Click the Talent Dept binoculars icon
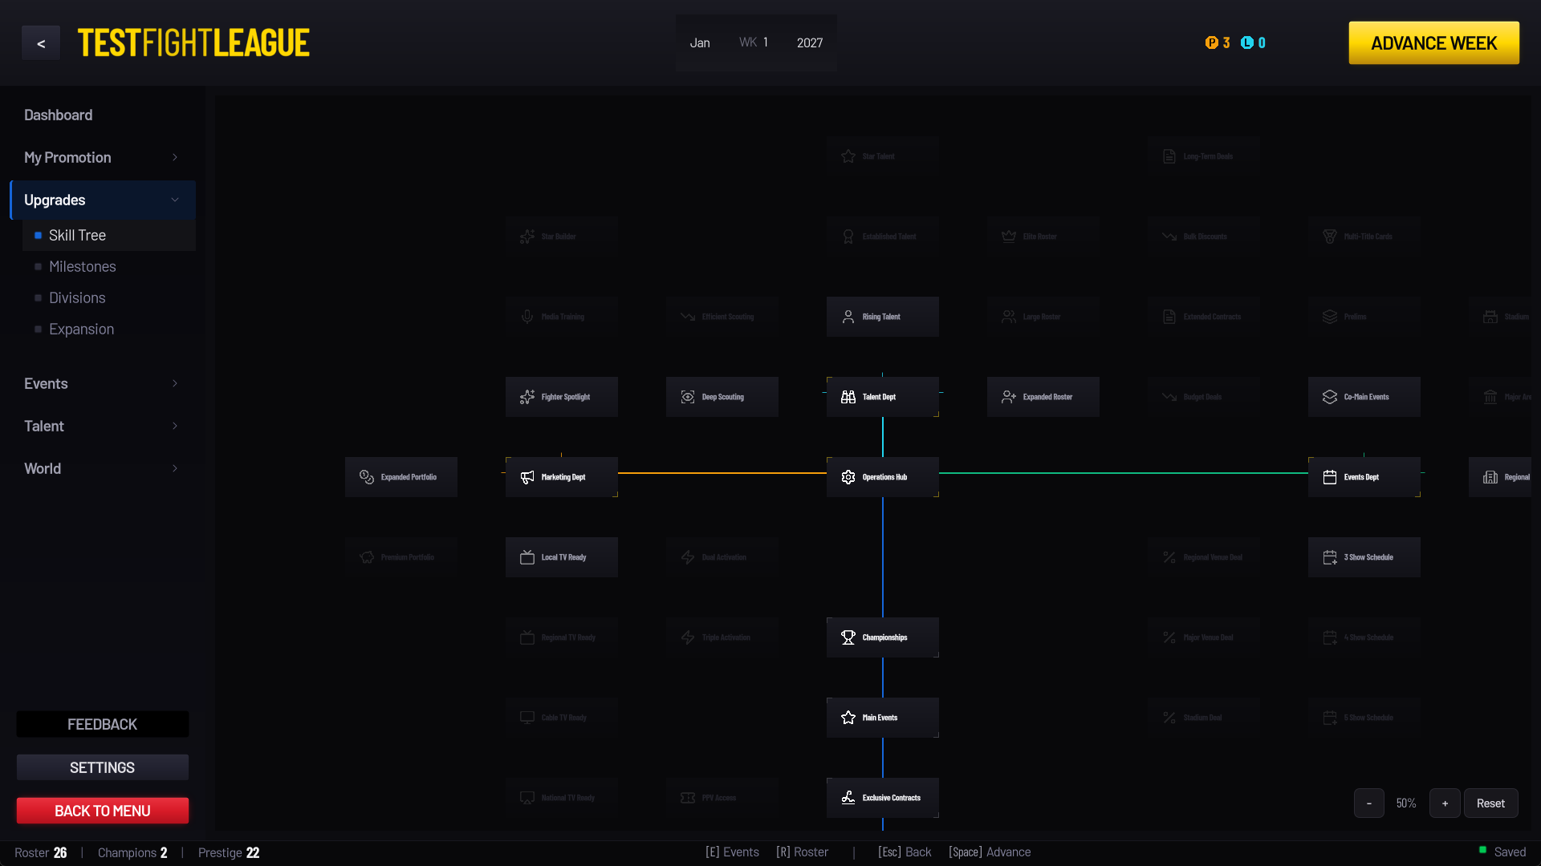This screenshot has height=866, width=1541. tap(848, 397)
